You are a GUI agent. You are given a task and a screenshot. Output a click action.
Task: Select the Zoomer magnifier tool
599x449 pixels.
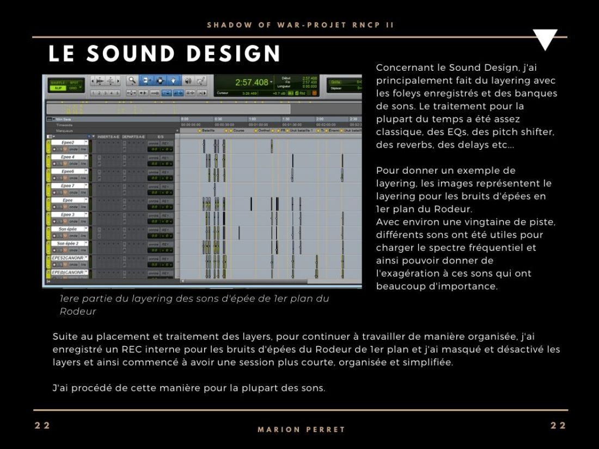point(132,80)
